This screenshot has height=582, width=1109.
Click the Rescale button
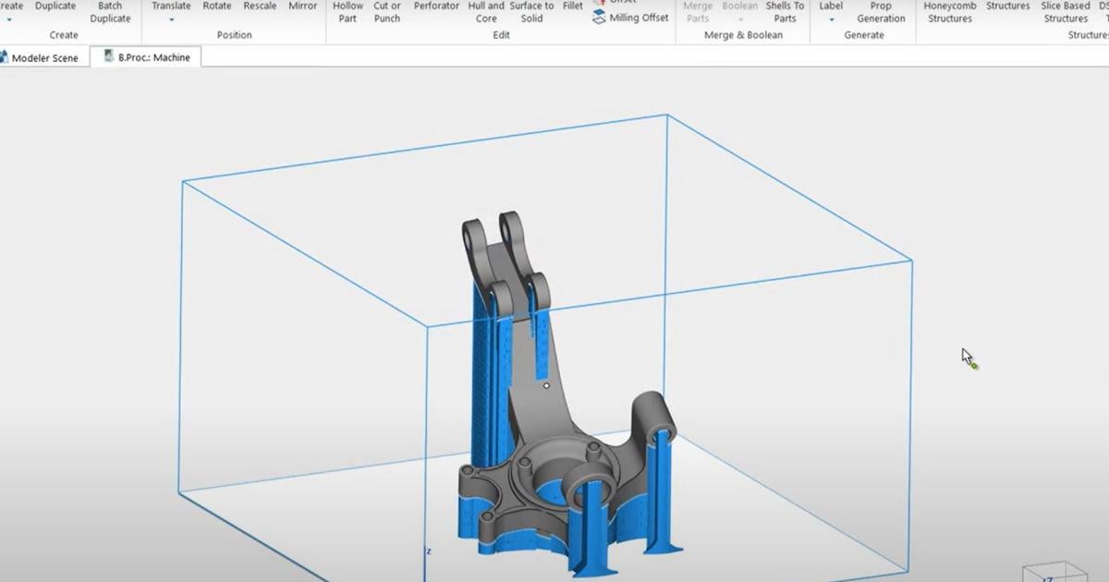pyautogui.click(x=260, y=9)
